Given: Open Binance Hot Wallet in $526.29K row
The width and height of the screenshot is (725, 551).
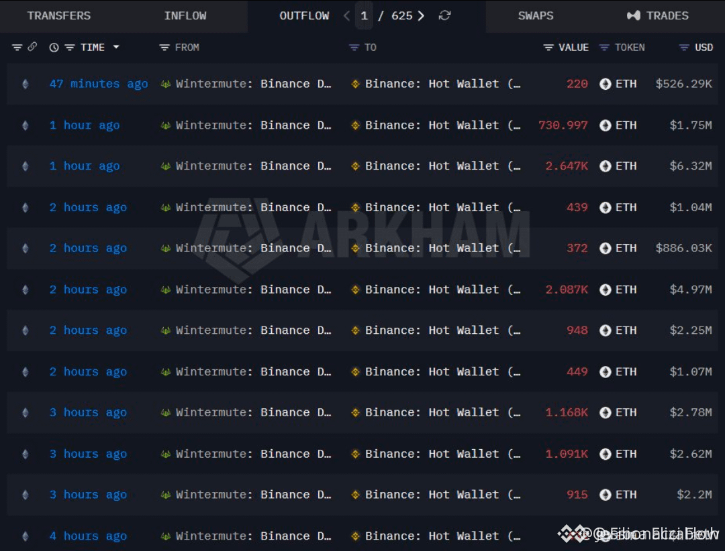Looking at the screenshot, I should click(x=442, y=84).
